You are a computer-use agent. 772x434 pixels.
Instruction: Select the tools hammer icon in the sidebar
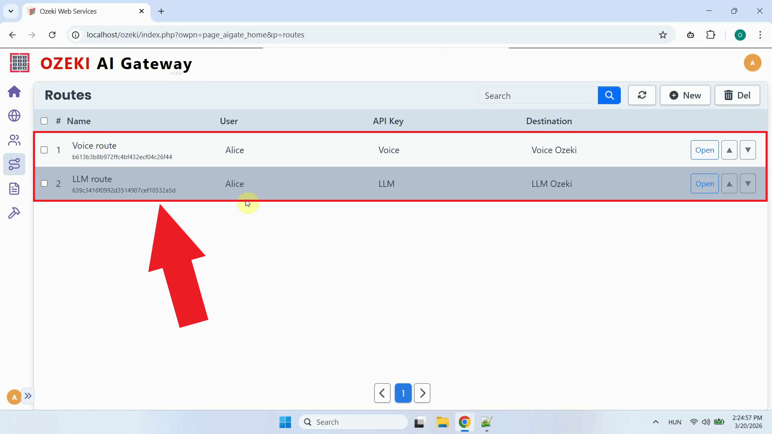coord(14,213)
